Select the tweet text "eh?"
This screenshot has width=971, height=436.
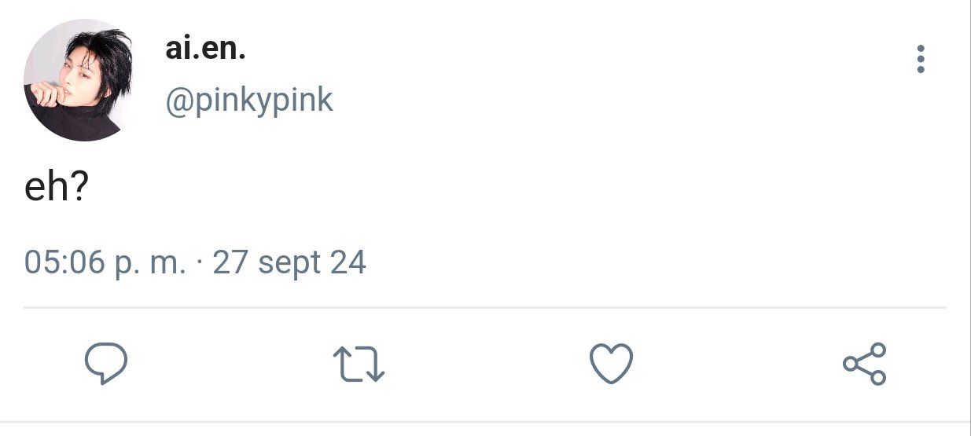pyautogui.click(x=56, y=189)
